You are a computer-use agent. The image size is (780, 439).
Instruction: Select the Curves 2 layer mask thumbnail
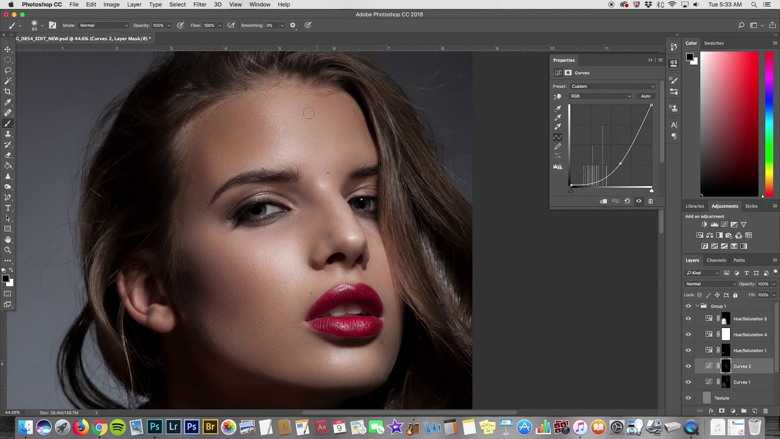[x=726, y=366]
